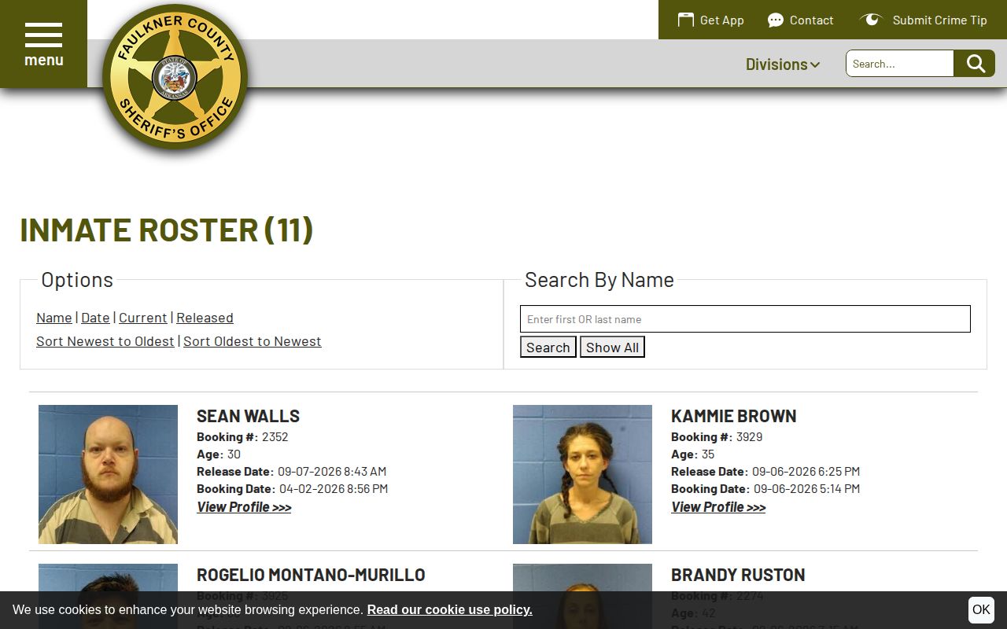1007x629 pixels.
Task: Expand the Divisions dropdown
Action: tap(783, 64)
